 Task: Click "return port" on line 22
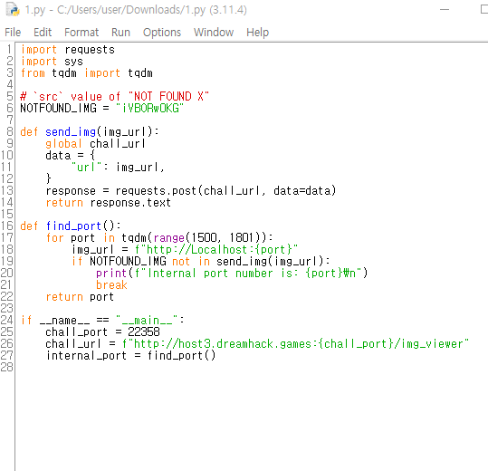tap(80, 297)
